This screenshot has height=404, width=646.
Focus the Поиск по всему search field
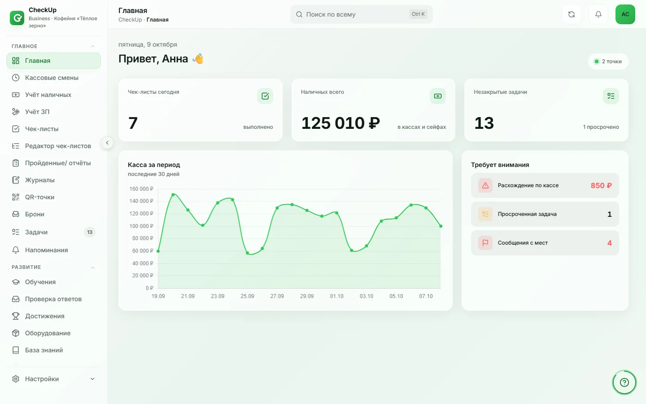click(361, 14)
